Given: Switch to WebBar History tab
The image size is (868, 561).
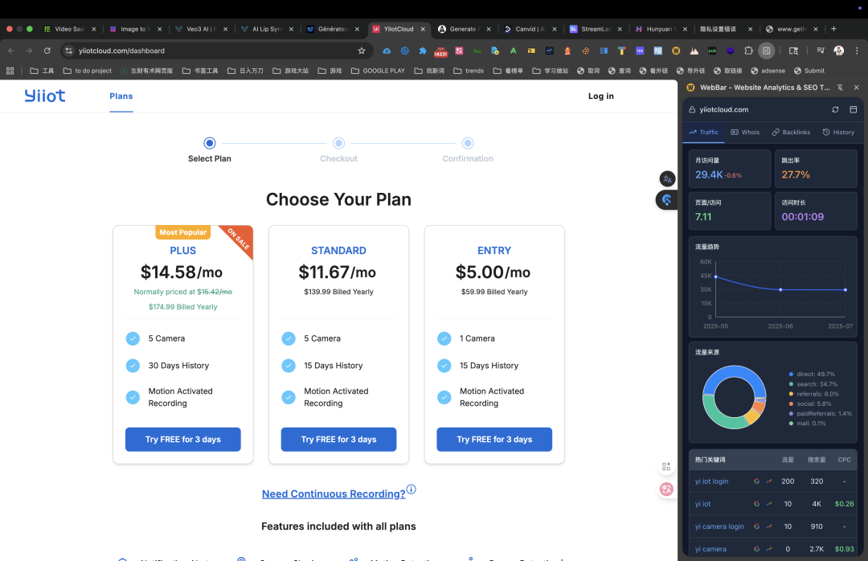Looking at the screenshot, I should click(x=838, y=133).
